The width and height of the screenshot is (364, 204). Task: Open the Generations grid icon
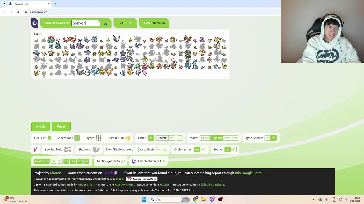click(77, 138)
